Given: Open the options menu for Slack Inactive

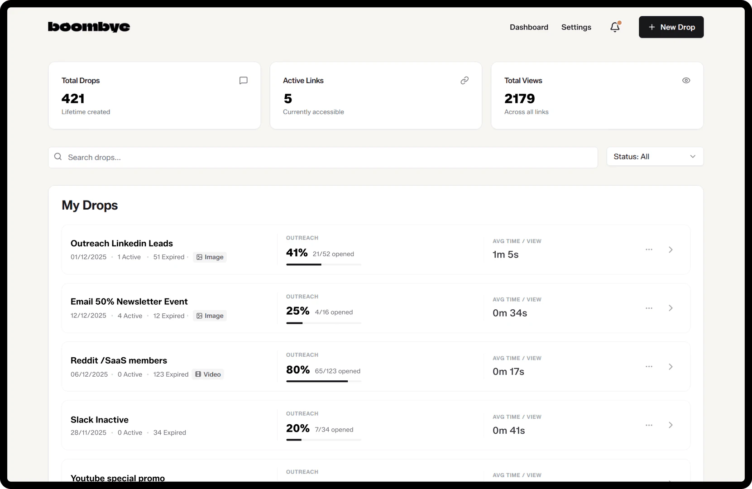Looking at the screenshot, I should click(649, 425).
